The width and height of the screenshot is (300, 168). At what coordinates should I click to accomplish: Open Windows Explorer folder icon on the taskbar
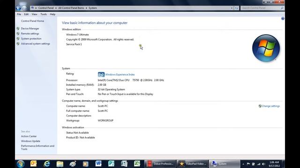coord(60,164)
